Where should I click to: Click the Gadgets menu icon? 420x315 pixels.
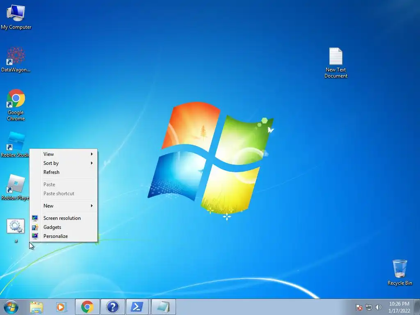35,227
